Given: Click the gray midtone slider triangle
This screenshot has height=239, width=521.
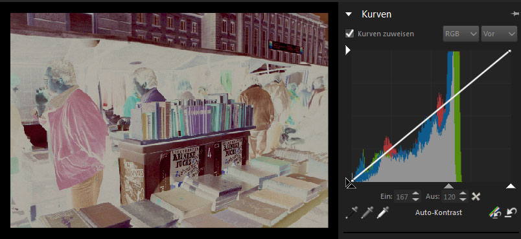Looking at the screenshot, I should pyautogui.click(x=448, y=186).
